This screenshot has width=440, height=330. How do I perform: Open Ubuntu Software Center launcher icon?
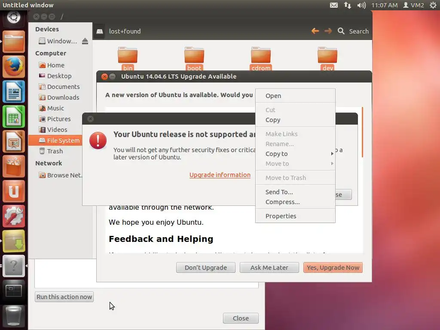click(14, 166)
